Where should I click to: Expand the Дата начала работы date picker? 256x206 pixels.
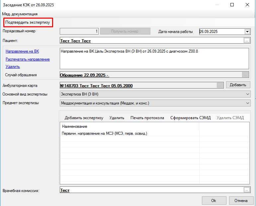tap(247, 32)
